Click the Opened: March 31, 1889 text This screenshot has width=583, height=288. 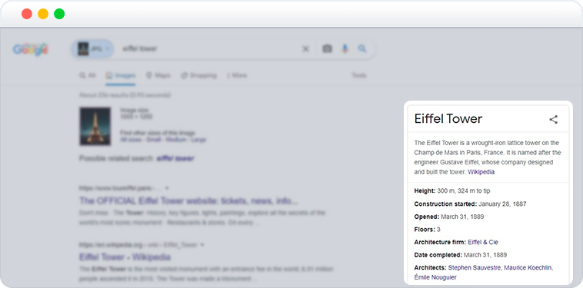point(449,217)
